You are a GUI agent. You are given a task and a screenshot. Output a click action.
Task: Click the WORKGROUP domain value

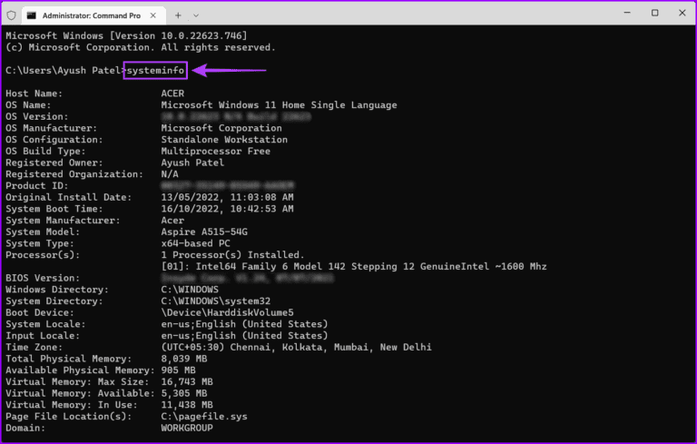click(x=187, y=428)
